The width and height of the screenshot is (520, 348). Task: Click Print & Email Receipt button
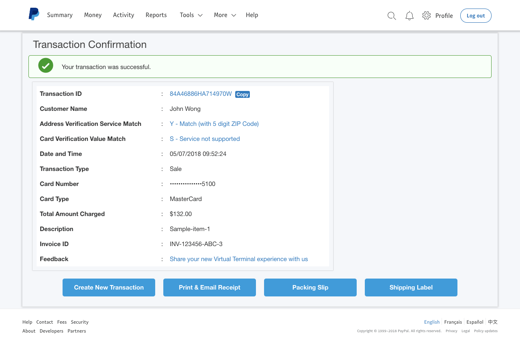coord(210,287)
